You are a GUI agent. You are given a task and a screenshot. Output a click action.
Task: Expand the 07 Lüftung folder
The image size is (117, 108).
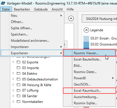pyautogui.click(x=13, y=90)
